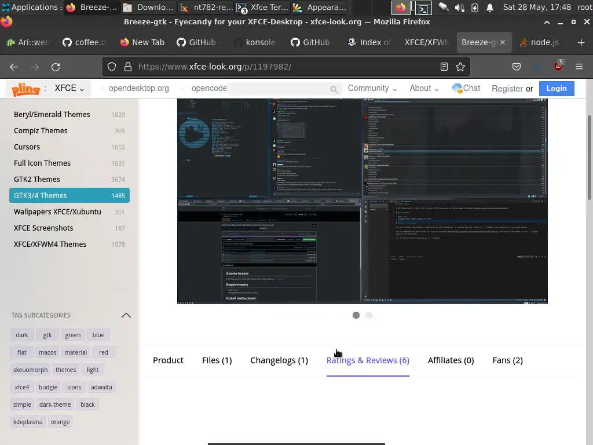Switch to Downloads window in taskbar

(148, 7)
